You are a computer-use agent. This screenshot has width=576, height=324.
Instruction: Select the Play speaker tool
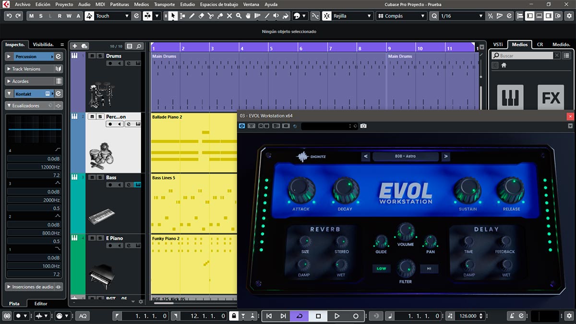276,16
